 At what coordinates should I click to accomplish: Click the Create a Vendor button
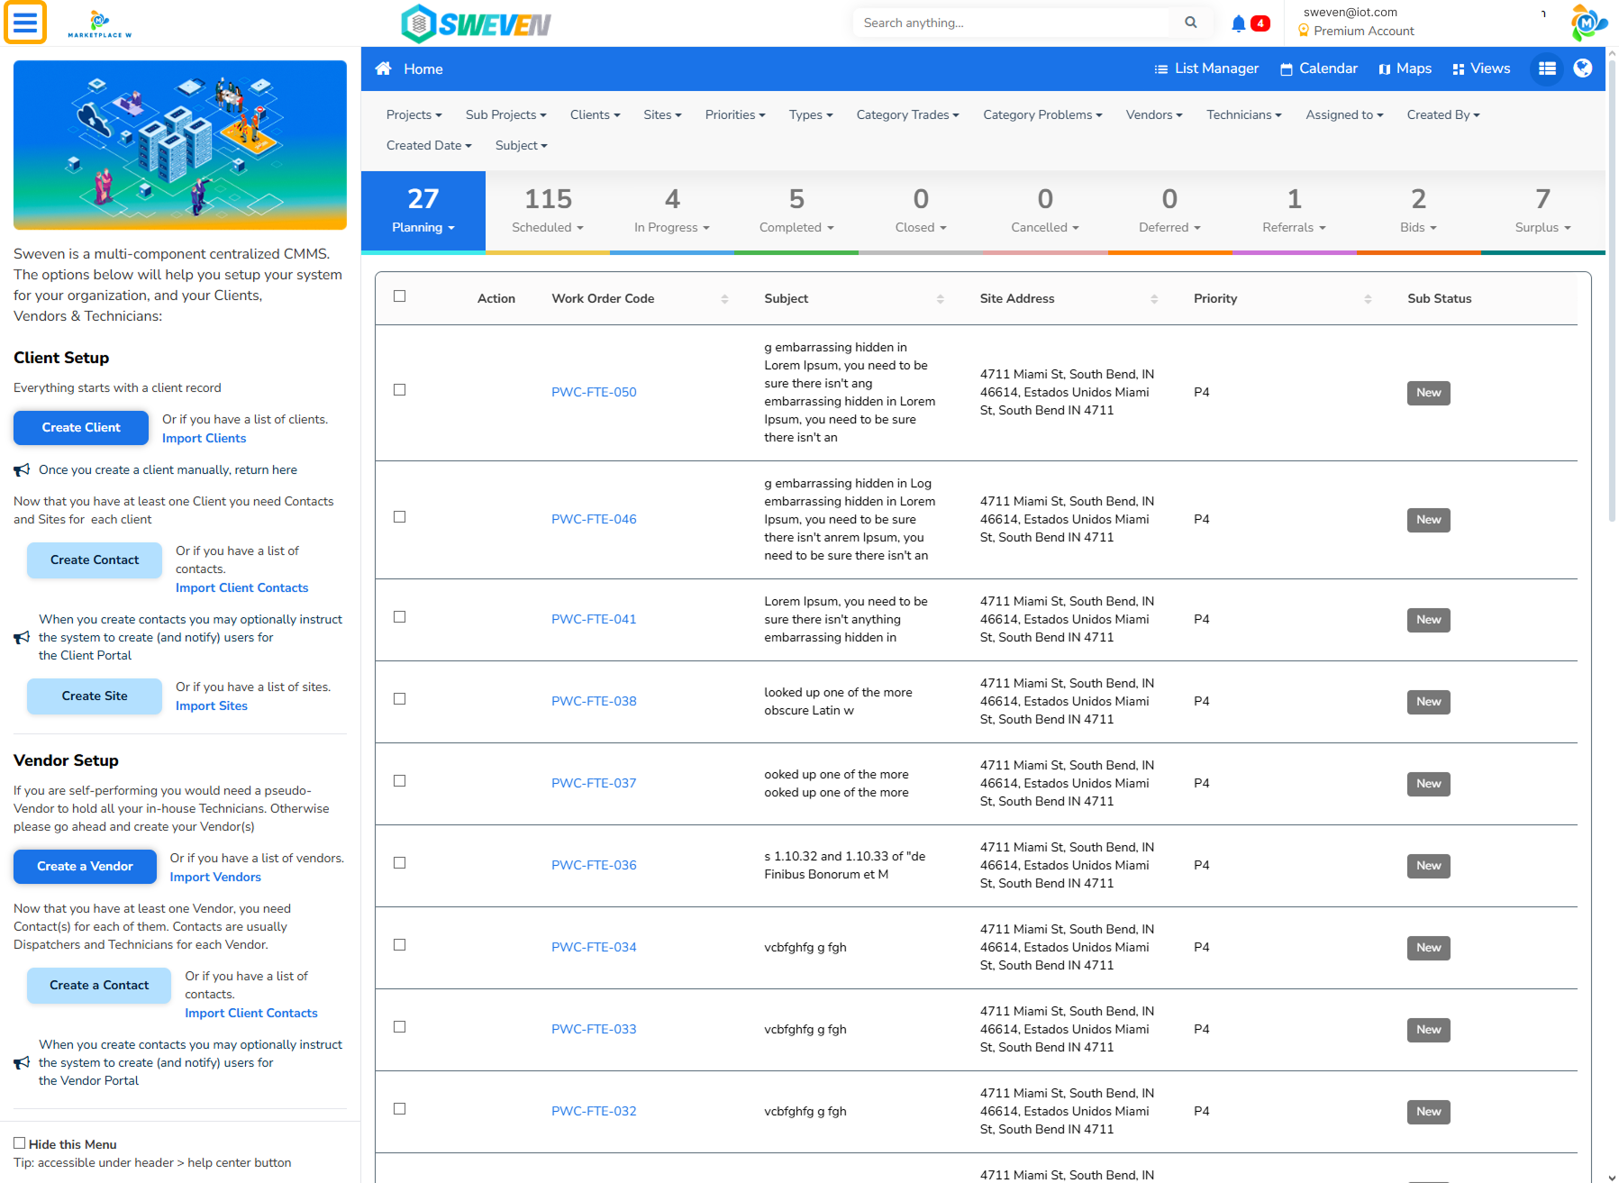85,867
